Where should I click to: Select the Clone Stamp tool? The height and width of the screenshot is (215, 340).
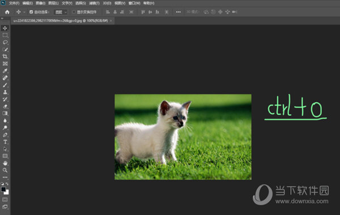tap(5, 92)
